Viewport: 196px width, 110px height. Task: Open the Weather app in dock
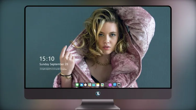coord(82,85)
